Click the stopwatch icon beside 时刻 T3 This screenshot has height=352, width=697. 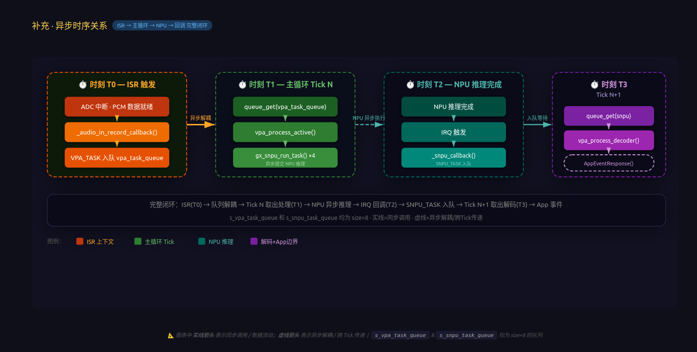click(595, 84)
